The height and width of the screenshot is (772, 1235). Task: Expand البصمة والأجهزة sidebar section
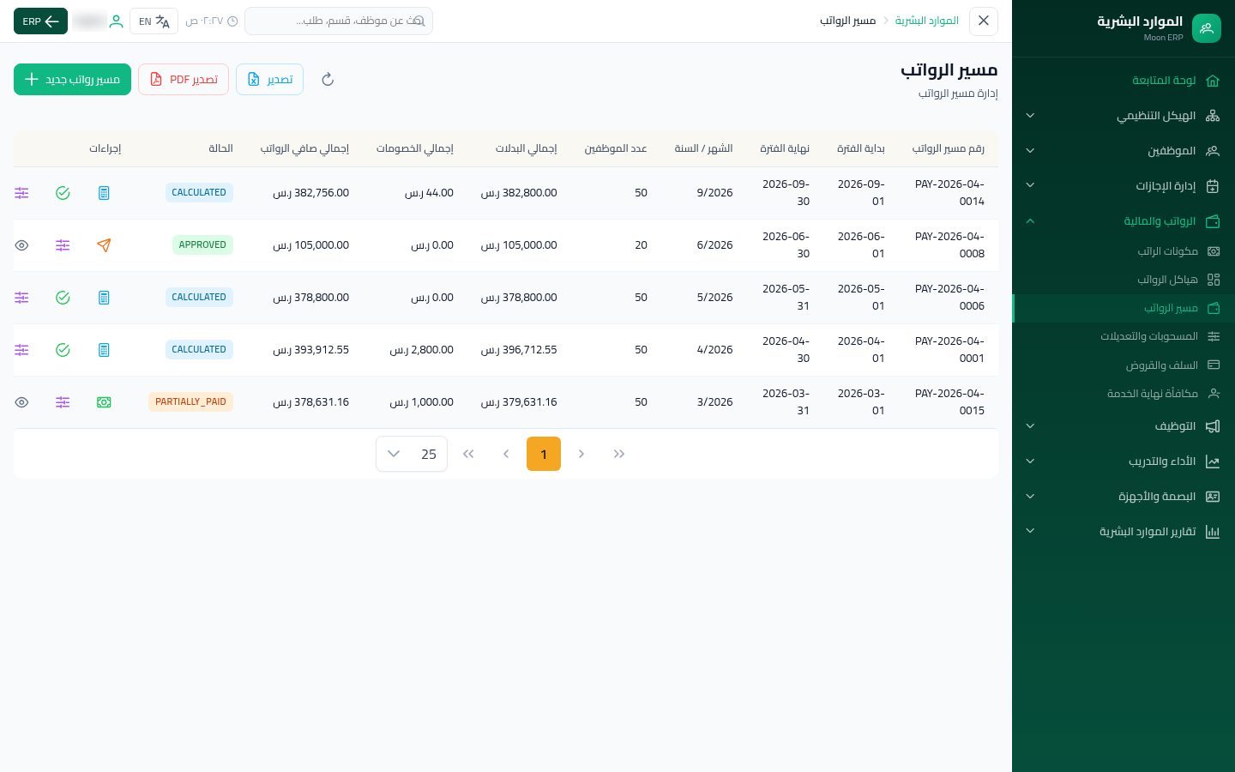point(1124,497)
